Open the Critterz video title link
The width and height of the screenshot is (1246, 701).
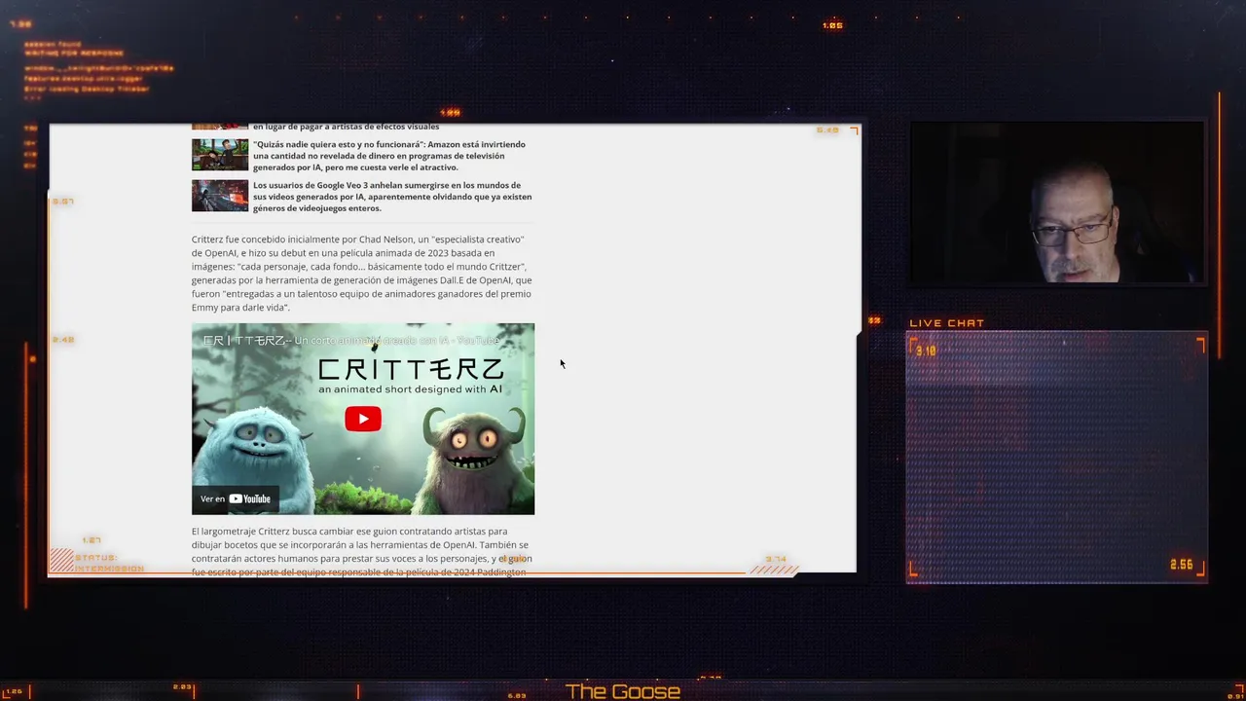click(x=350, y=340)
